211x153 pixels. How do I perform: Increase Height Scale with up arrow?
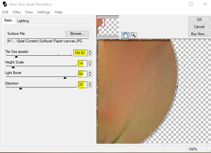point(90,62)
